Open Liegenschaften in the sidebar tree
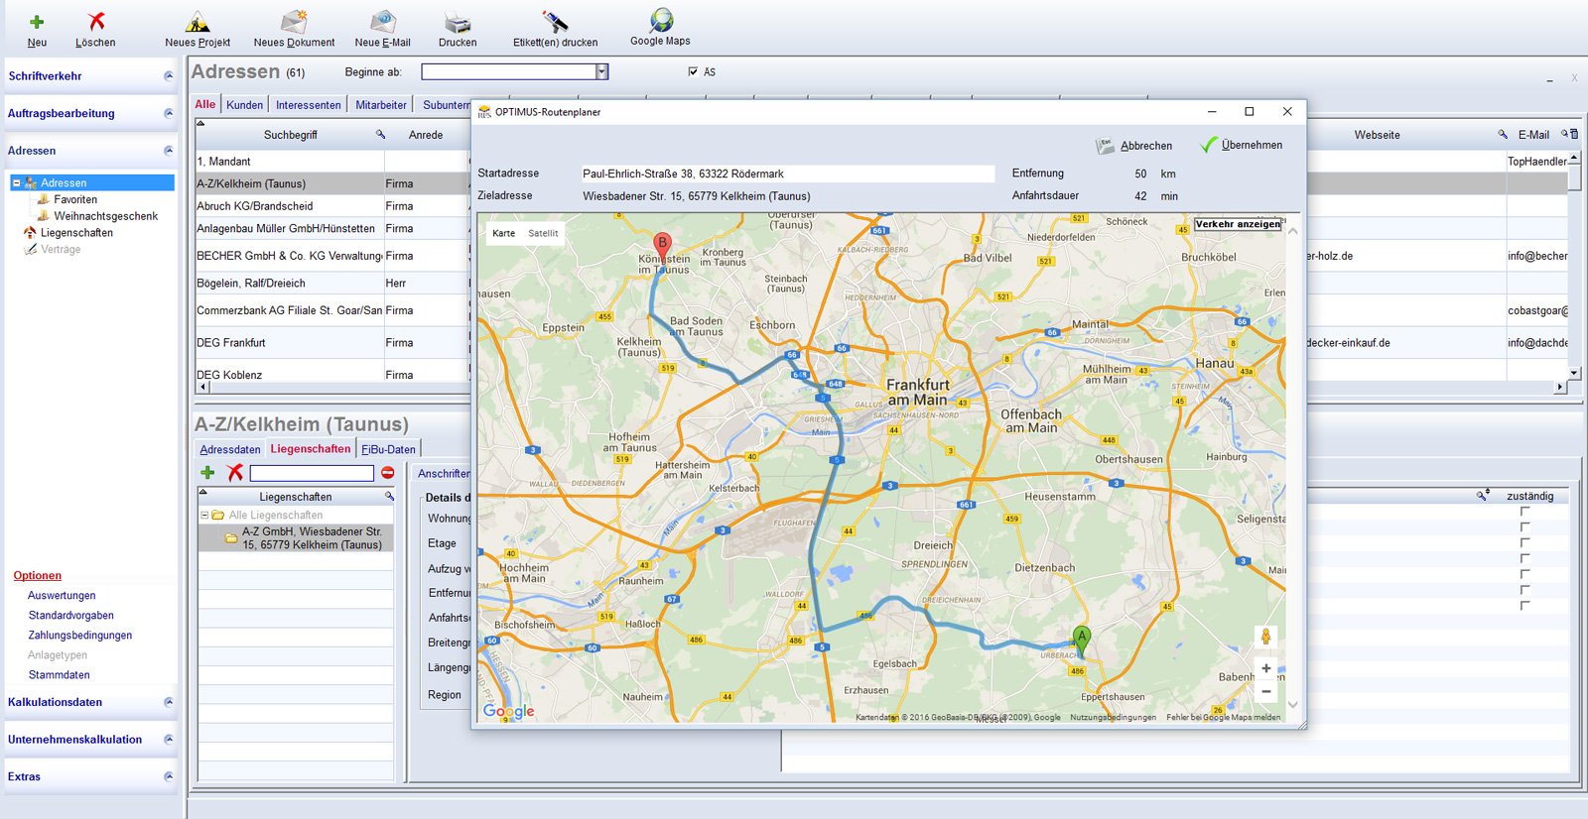The image size is (1588, 819). click(x=76, y=233)
